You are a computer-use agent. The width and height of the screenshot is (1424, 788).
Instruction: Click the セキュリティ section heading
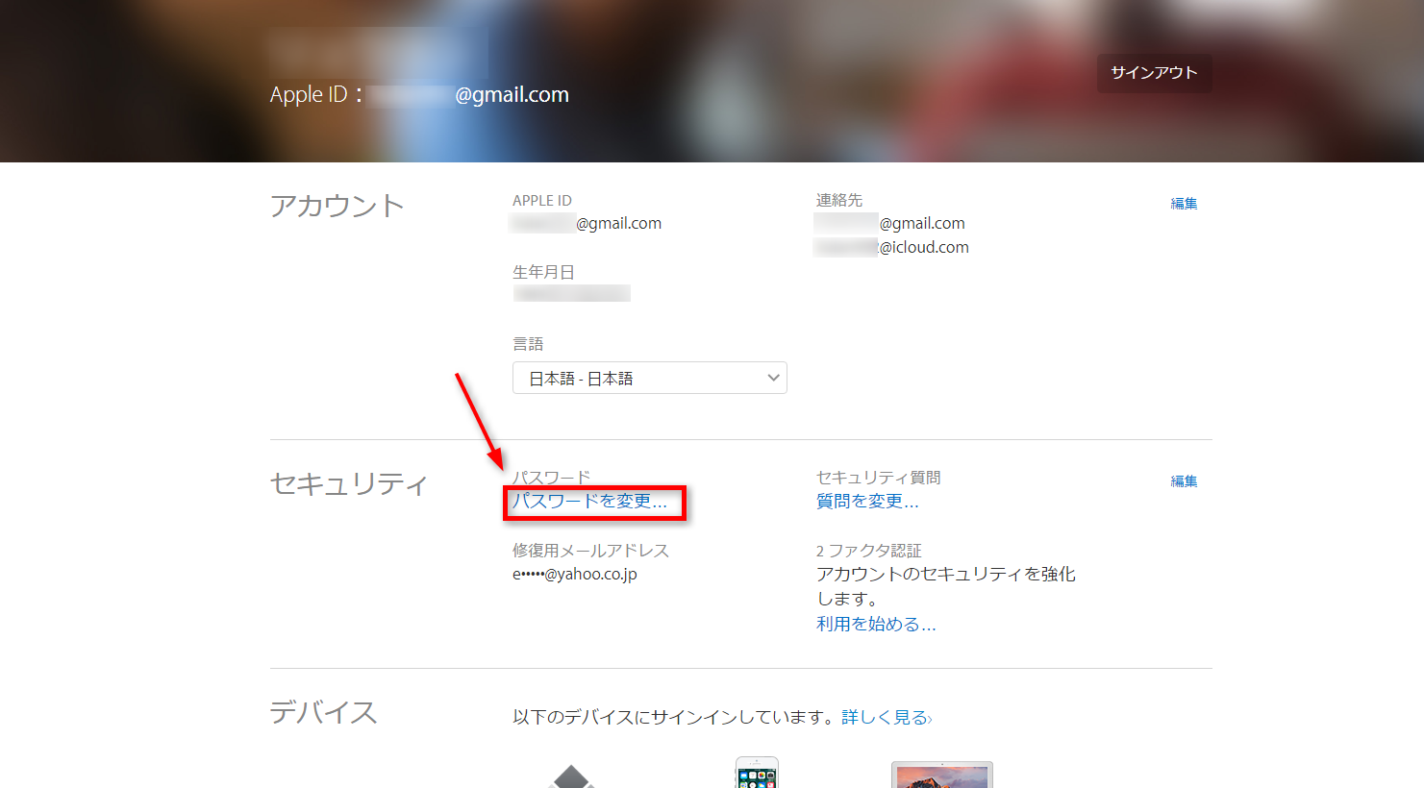click(x=348, y=483)
